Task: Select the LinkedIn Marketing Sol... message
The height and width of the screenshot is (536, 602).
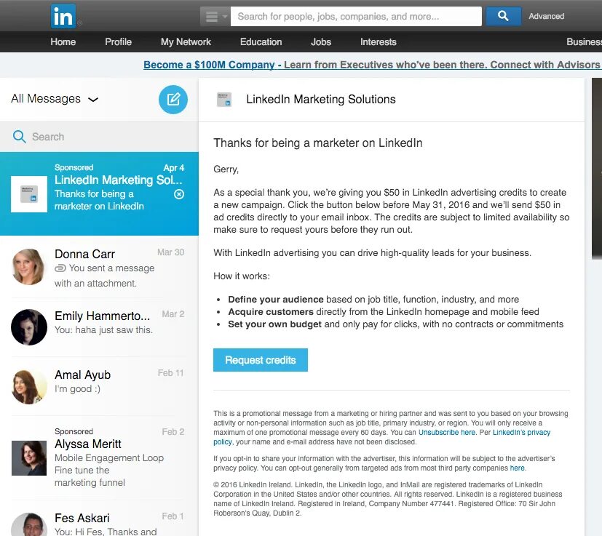Action: pos(99,193)
